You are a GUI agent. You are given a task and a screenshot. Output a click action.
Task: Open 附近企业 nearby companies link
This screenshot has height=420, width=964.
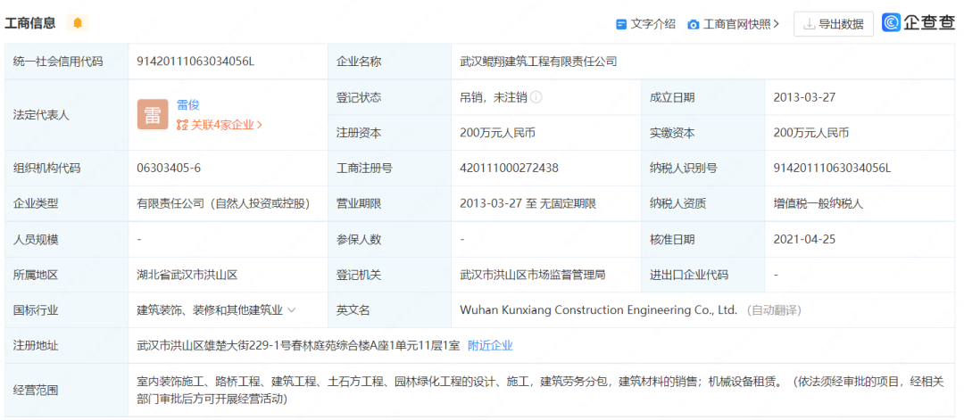[x=490, y=345]
